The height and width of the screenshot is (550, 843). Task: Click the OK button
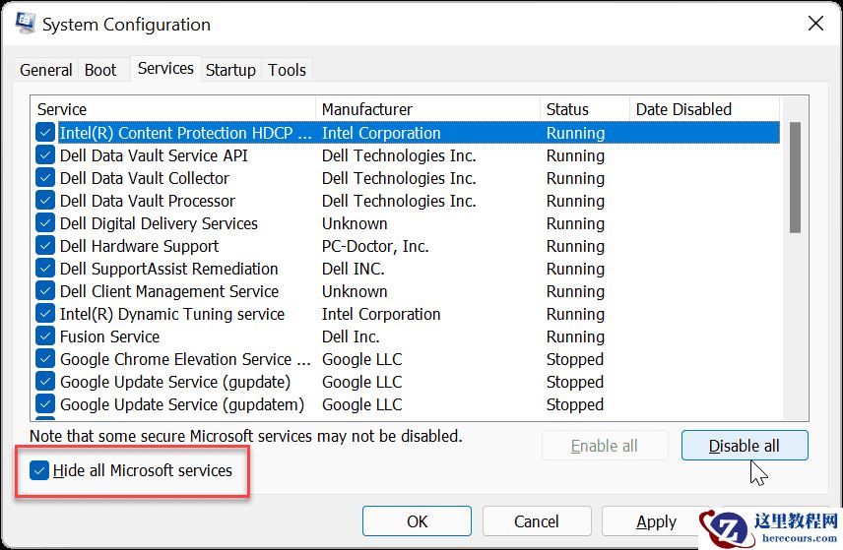click(x=418, y=521)
